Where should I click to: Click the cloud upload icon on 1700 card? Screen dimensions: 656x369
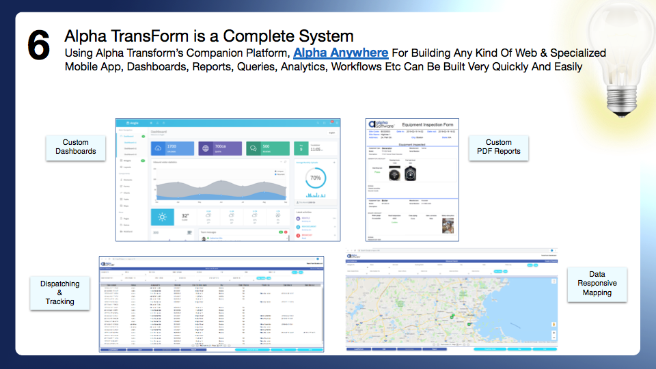pyautogui.click(x=158, y=148)
